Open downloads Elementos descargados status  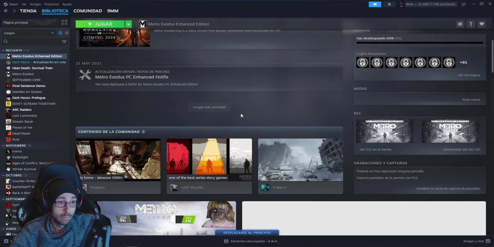tap(250, 241)
